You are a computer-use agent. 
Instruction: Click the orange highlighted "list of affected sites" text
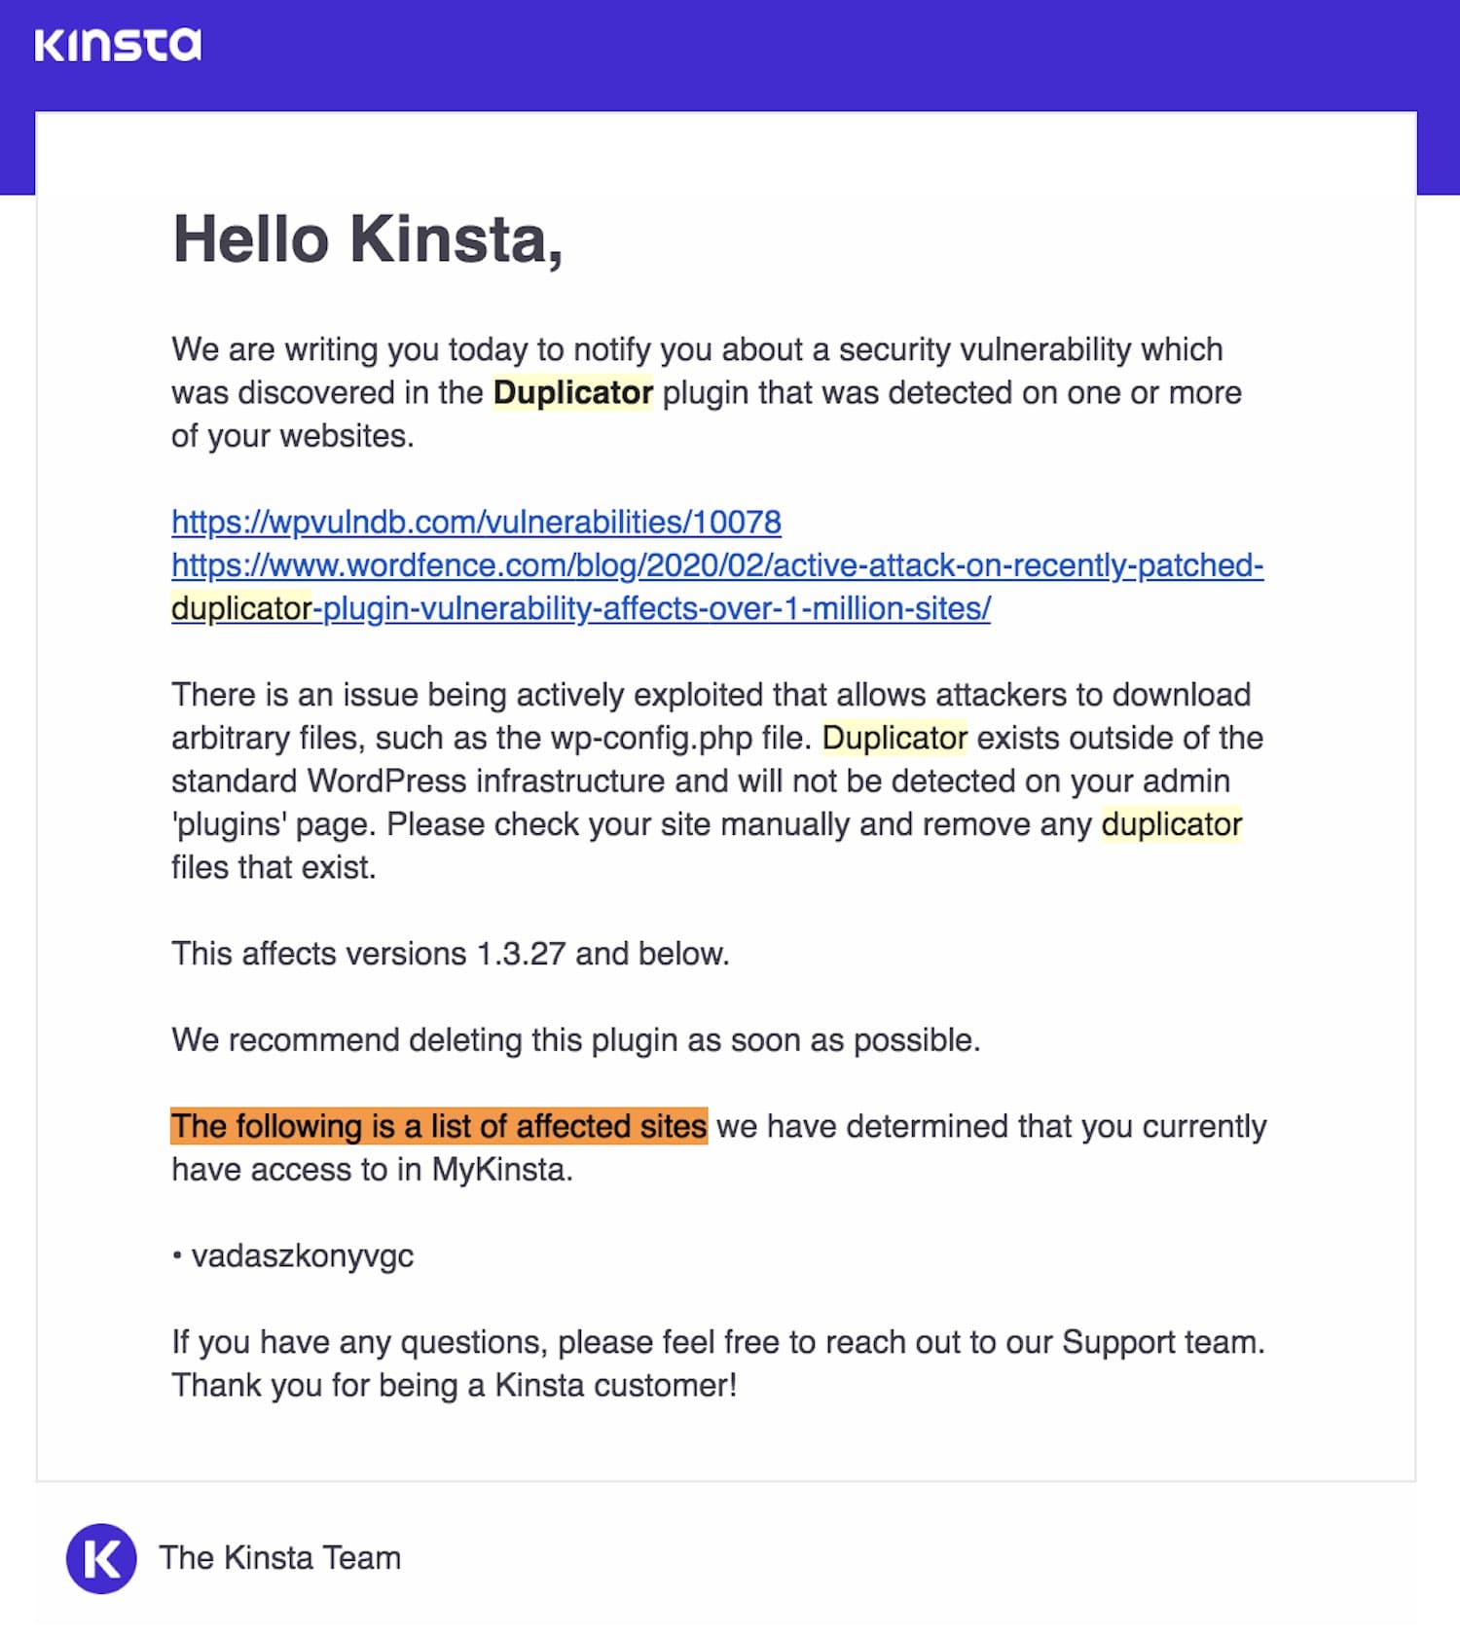click(439, 1127)
